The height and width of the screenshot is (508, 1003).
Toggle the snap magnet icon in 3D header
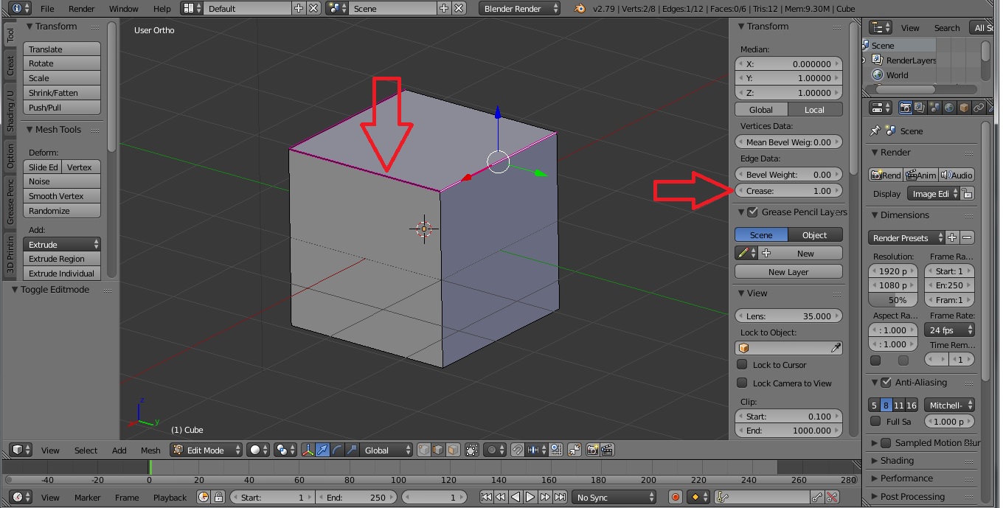pyautogui.click(x=518, y=450)
